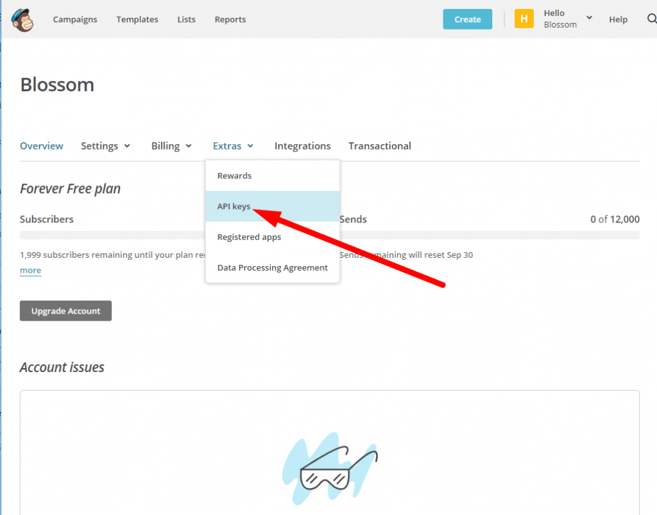657x515 pixels.
Task: Click the 'Blossom' account title
Action: [x=57, y=85]
